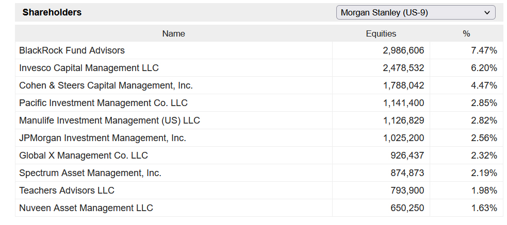Select Nuveen Asset Management LLC

tap(86, 208)
